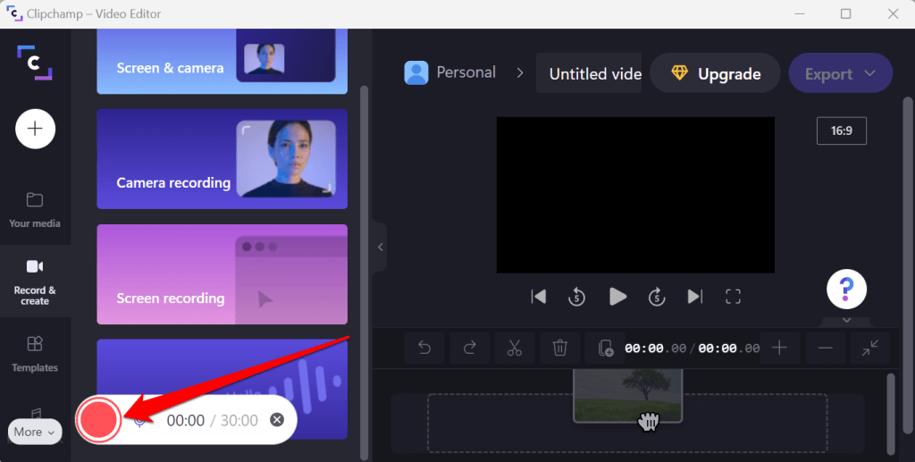Start recording with the red record button
915x462 pixels.
[98, 419]
